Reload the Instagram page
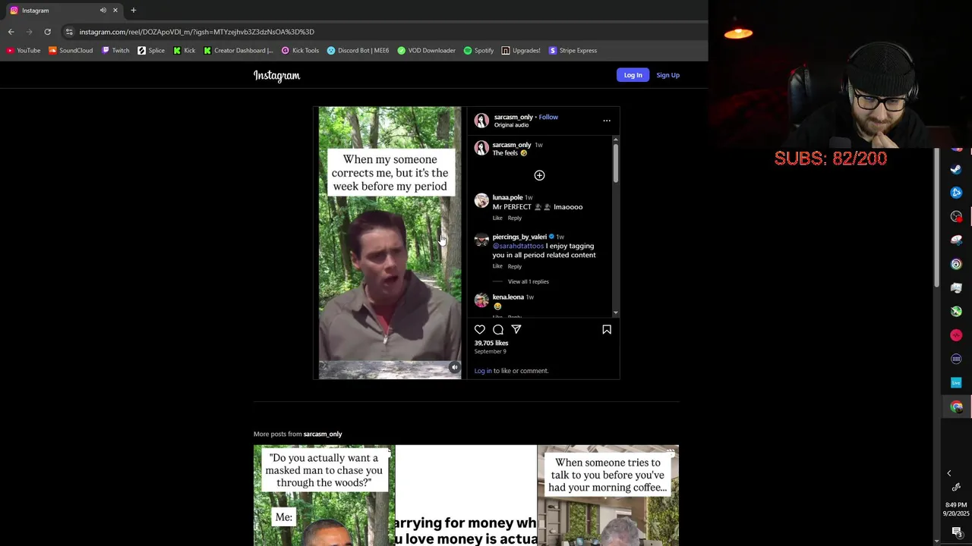 (x=47, y=32)
